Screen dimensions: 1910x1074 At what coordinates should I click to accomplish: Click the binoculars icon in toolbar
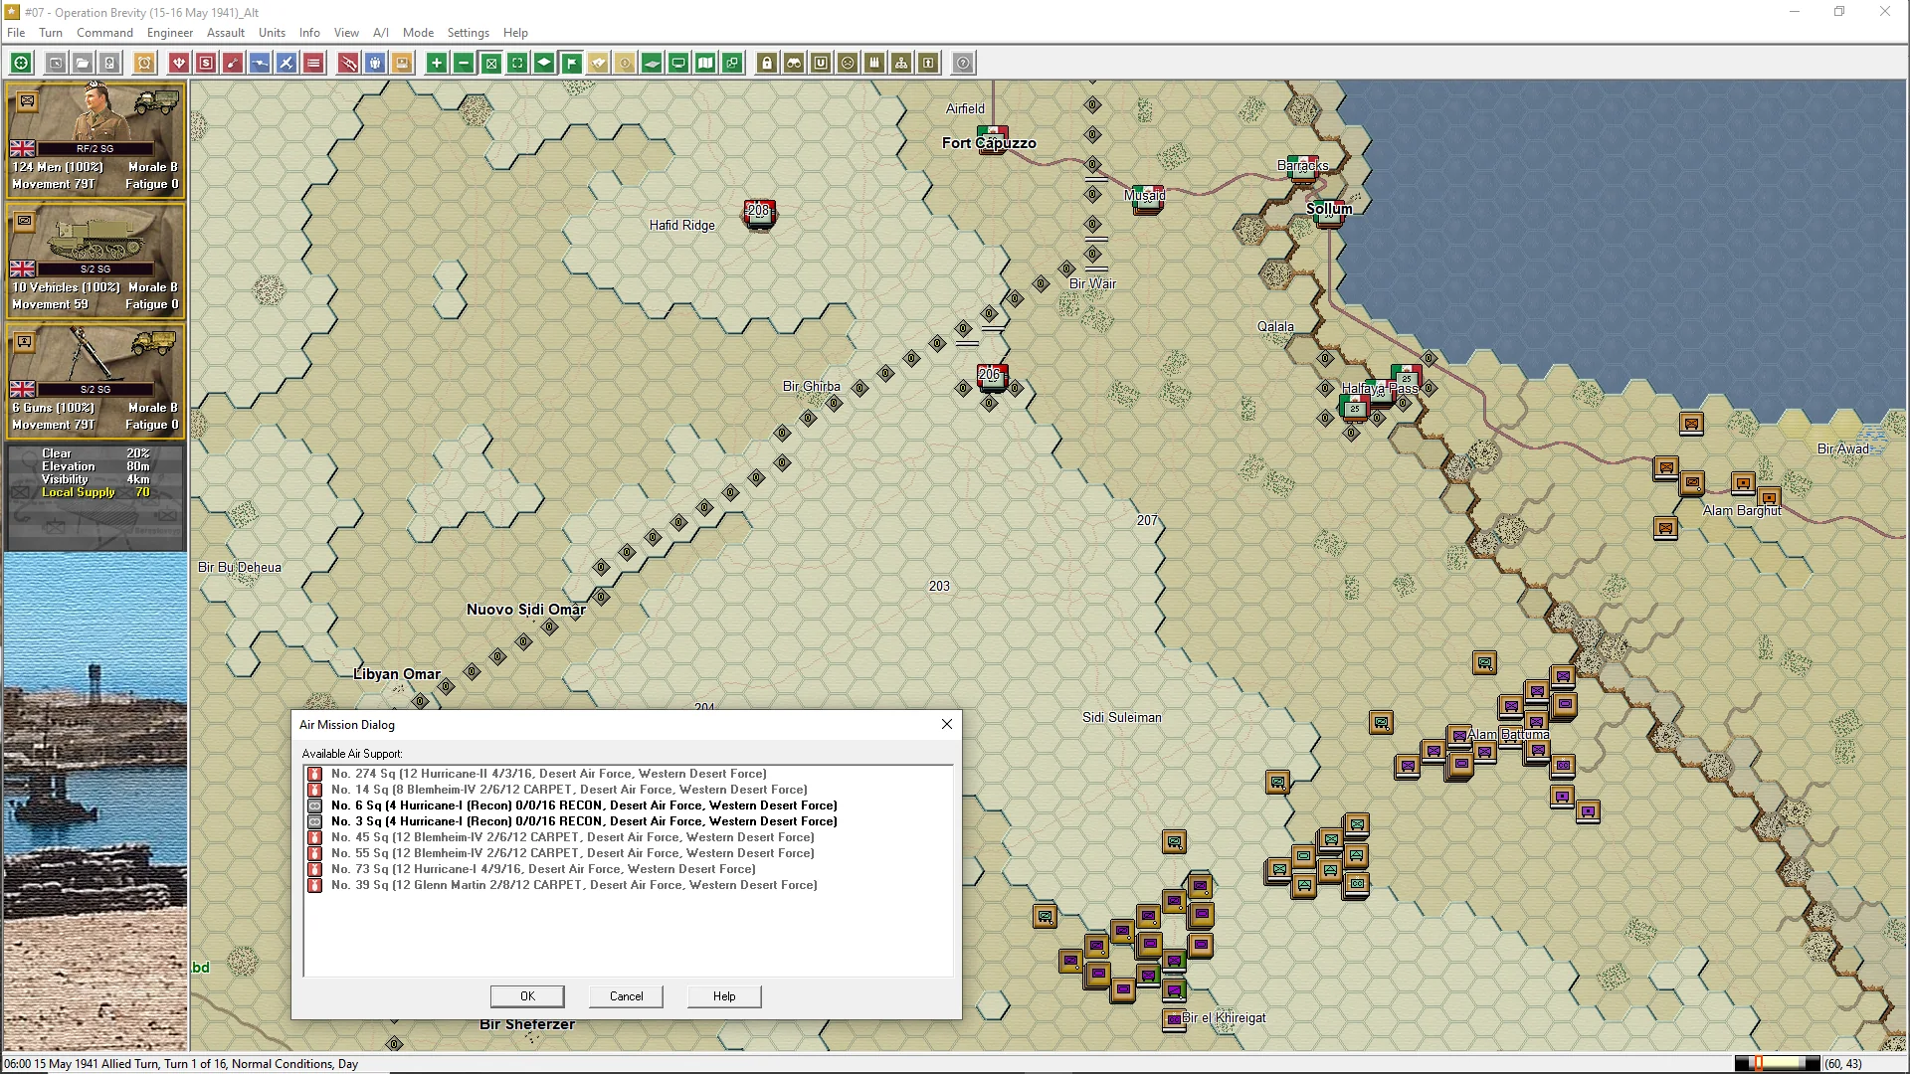794,63
